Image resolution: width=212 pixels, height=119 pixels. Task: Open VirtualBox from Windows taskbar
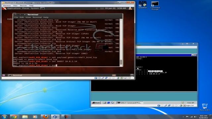(x=55, y=117)
